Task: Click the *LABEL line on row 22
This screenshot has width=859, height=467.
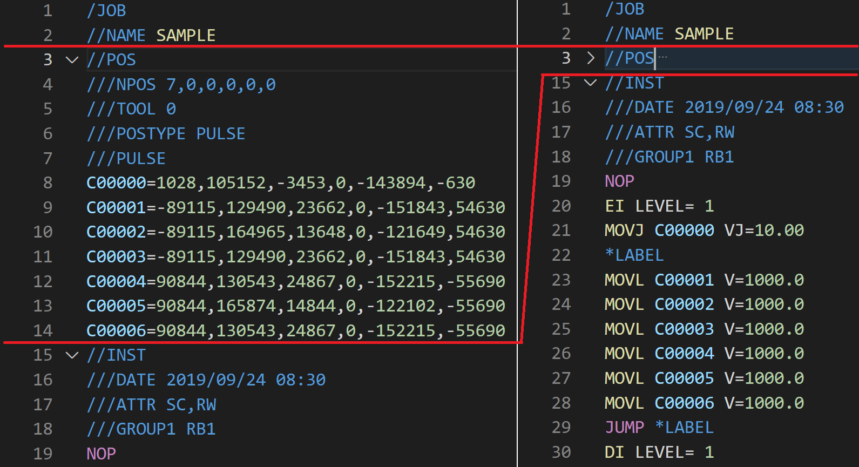Action: point(634,255)
